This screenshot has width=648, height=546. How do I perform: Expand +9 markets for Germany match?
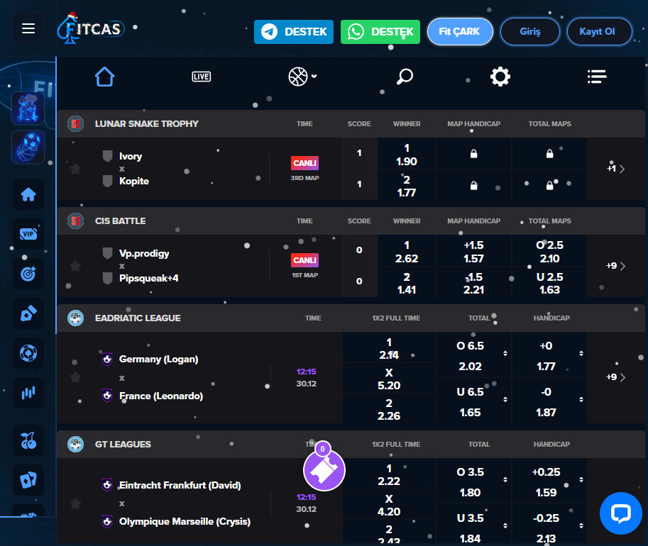tap(616, 377)
